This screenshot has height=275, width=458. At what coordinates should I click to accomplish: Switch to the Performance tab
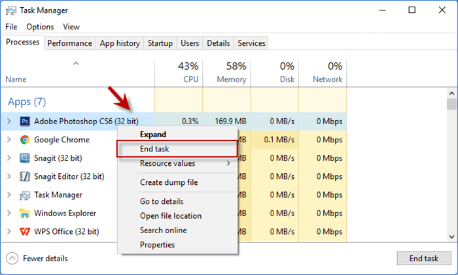69,43
